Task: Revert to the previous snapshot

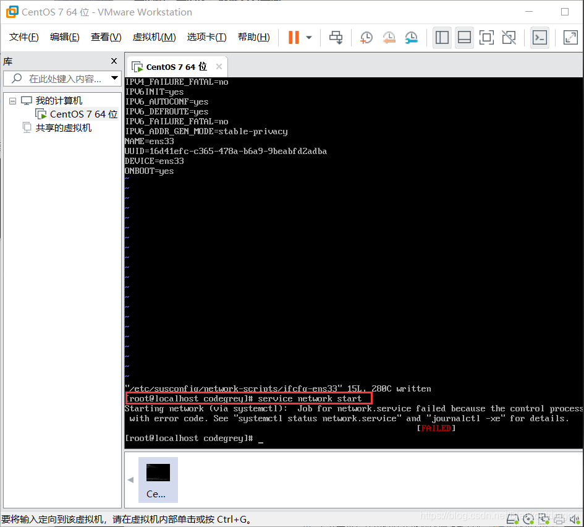Action: 389,37
